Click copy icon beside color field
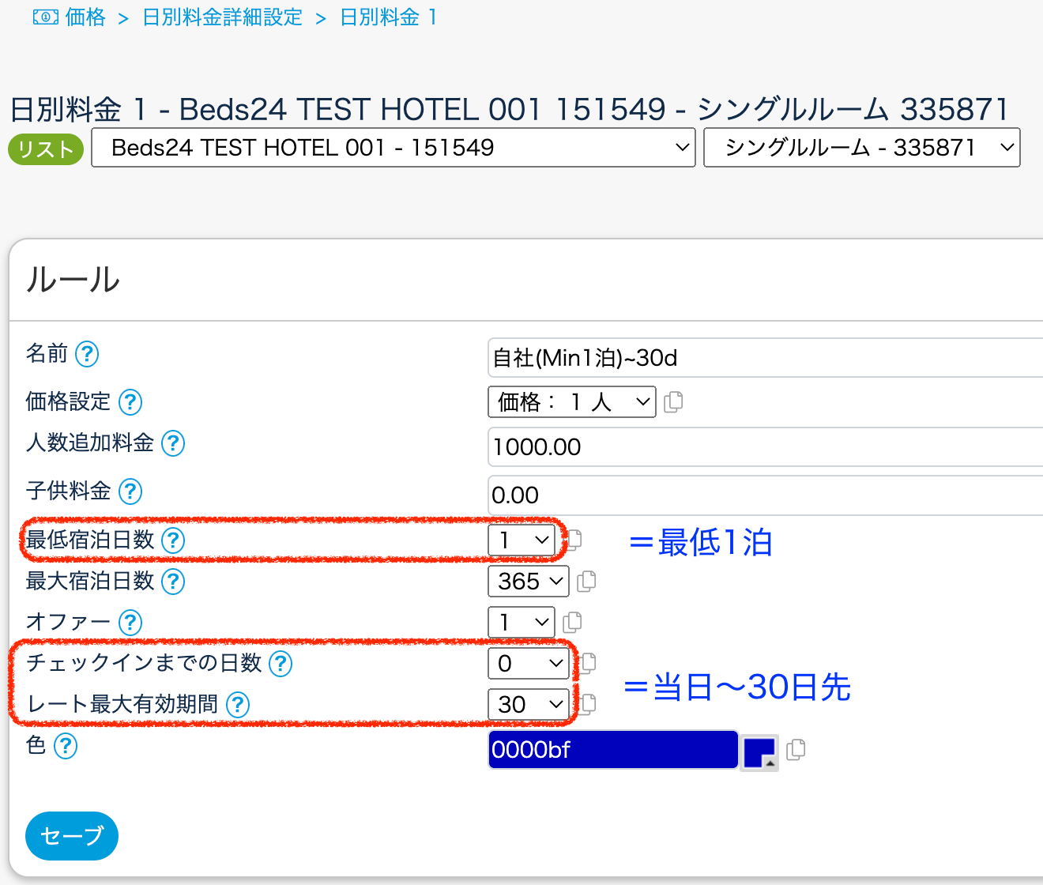Image resolution: width=1043 pixels, height=885 pixels. (x=796, y=749)
